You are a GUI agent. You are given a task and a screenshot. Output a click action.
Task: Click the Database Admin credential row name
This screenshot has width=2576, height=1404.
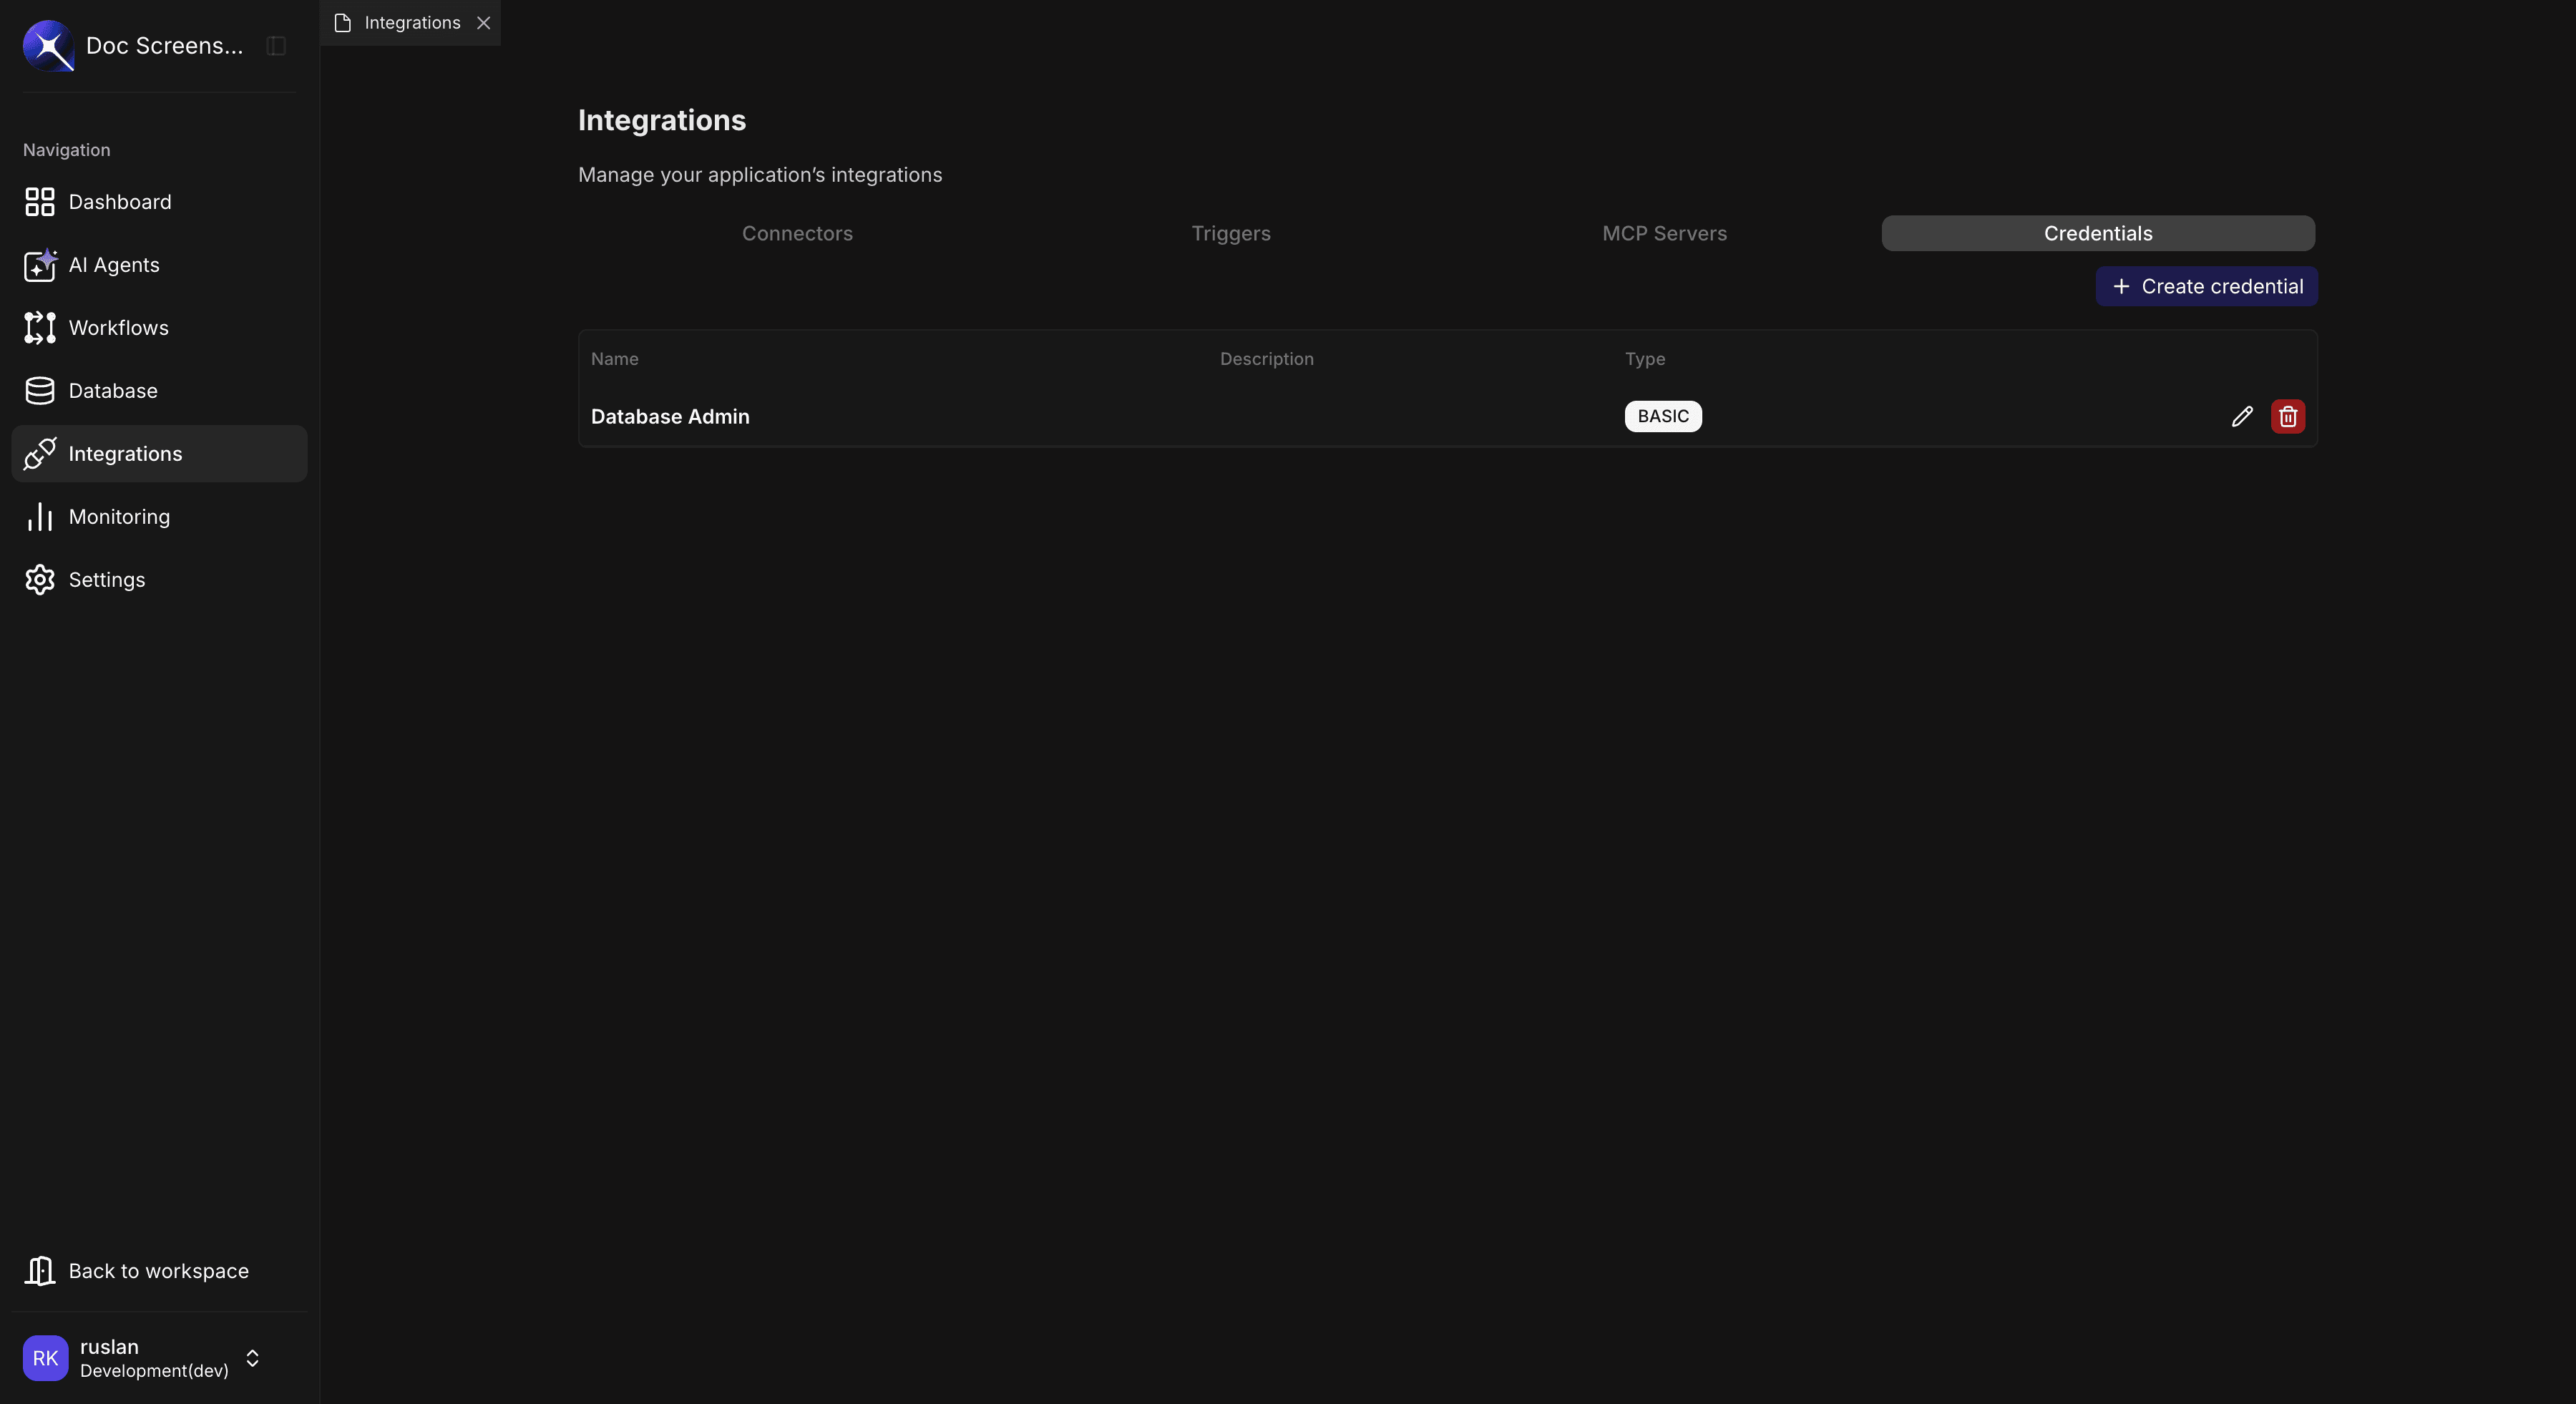click(669, 416)
